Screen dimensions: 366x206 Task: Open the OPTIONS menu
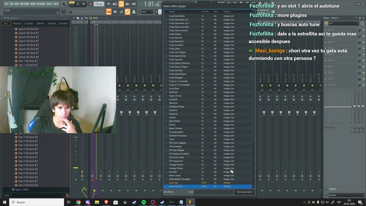pyautogui.click(x=41, y=4)
